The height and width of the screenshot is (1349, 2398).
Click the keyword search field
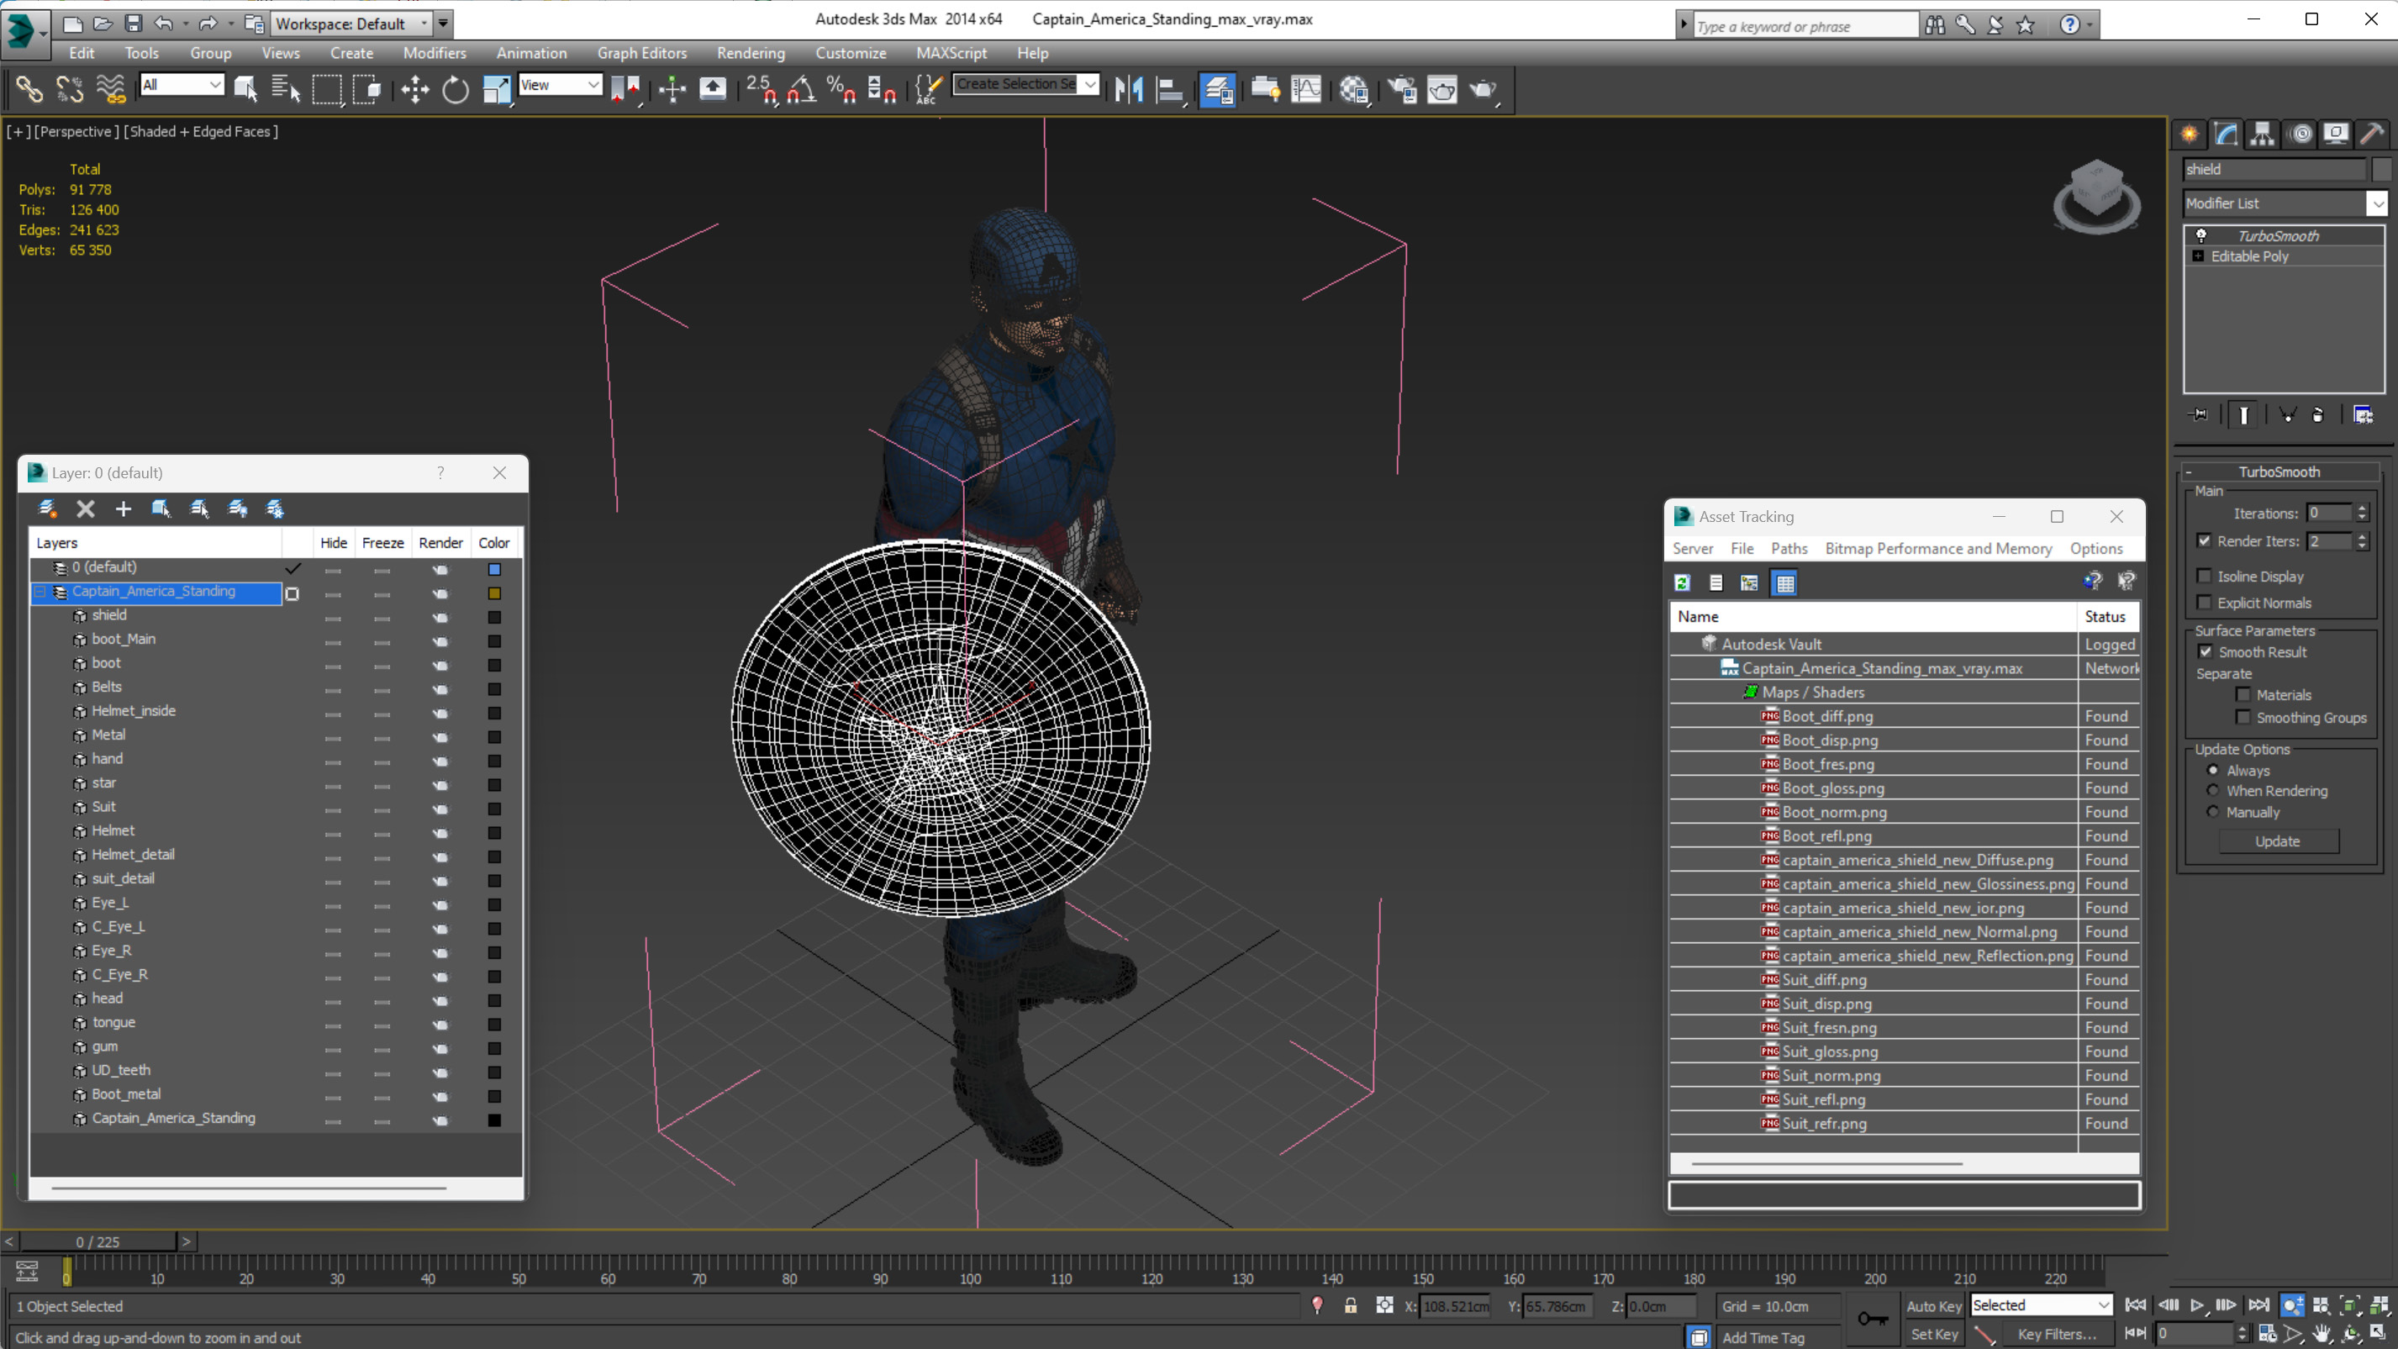[x=1804, y=26]
